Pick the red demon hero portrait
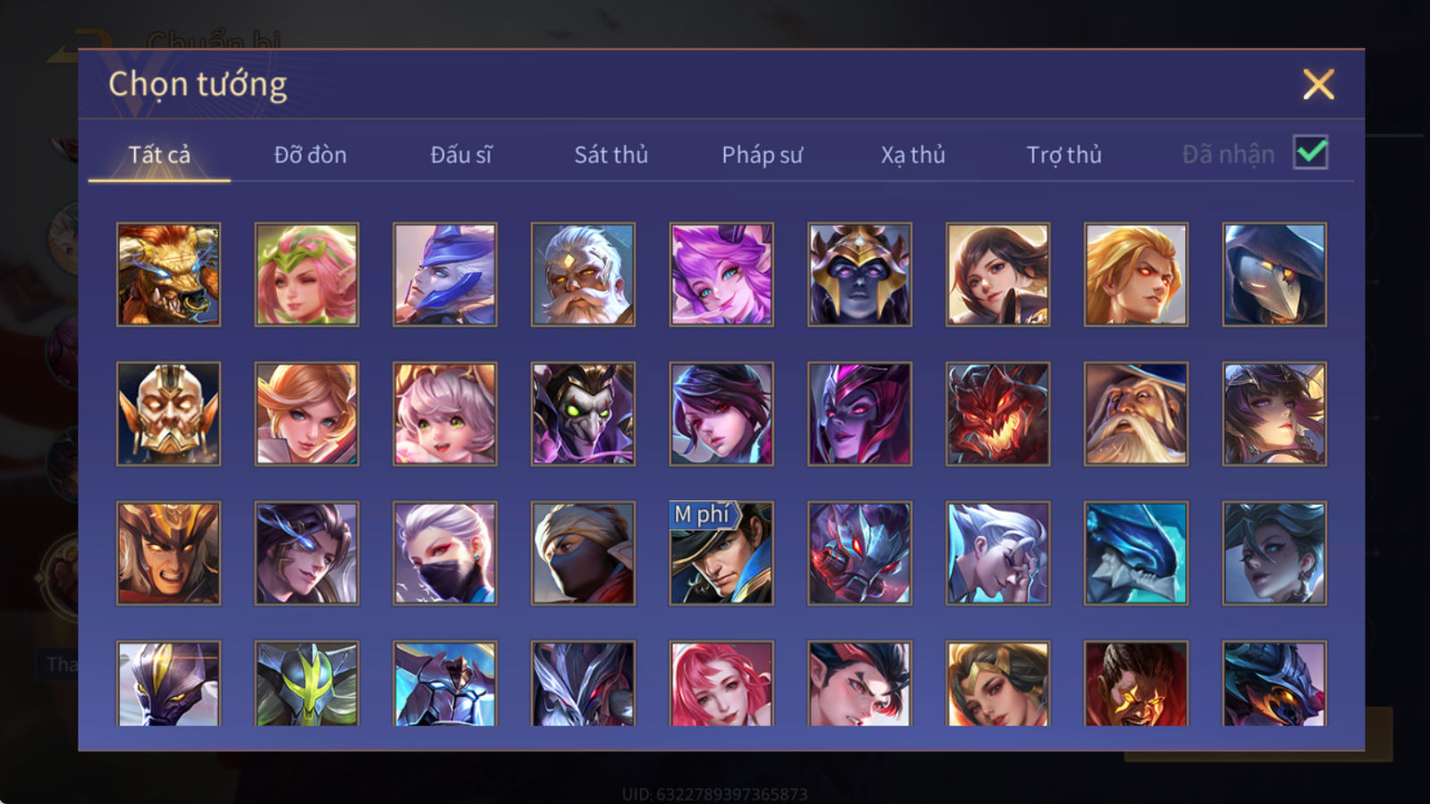Screen dimensions: 1430x804 997,414
